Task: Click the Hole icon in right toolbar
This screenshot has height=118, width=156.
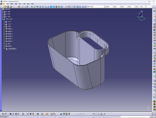Action: pyautogui.click(x=154, y=35)
